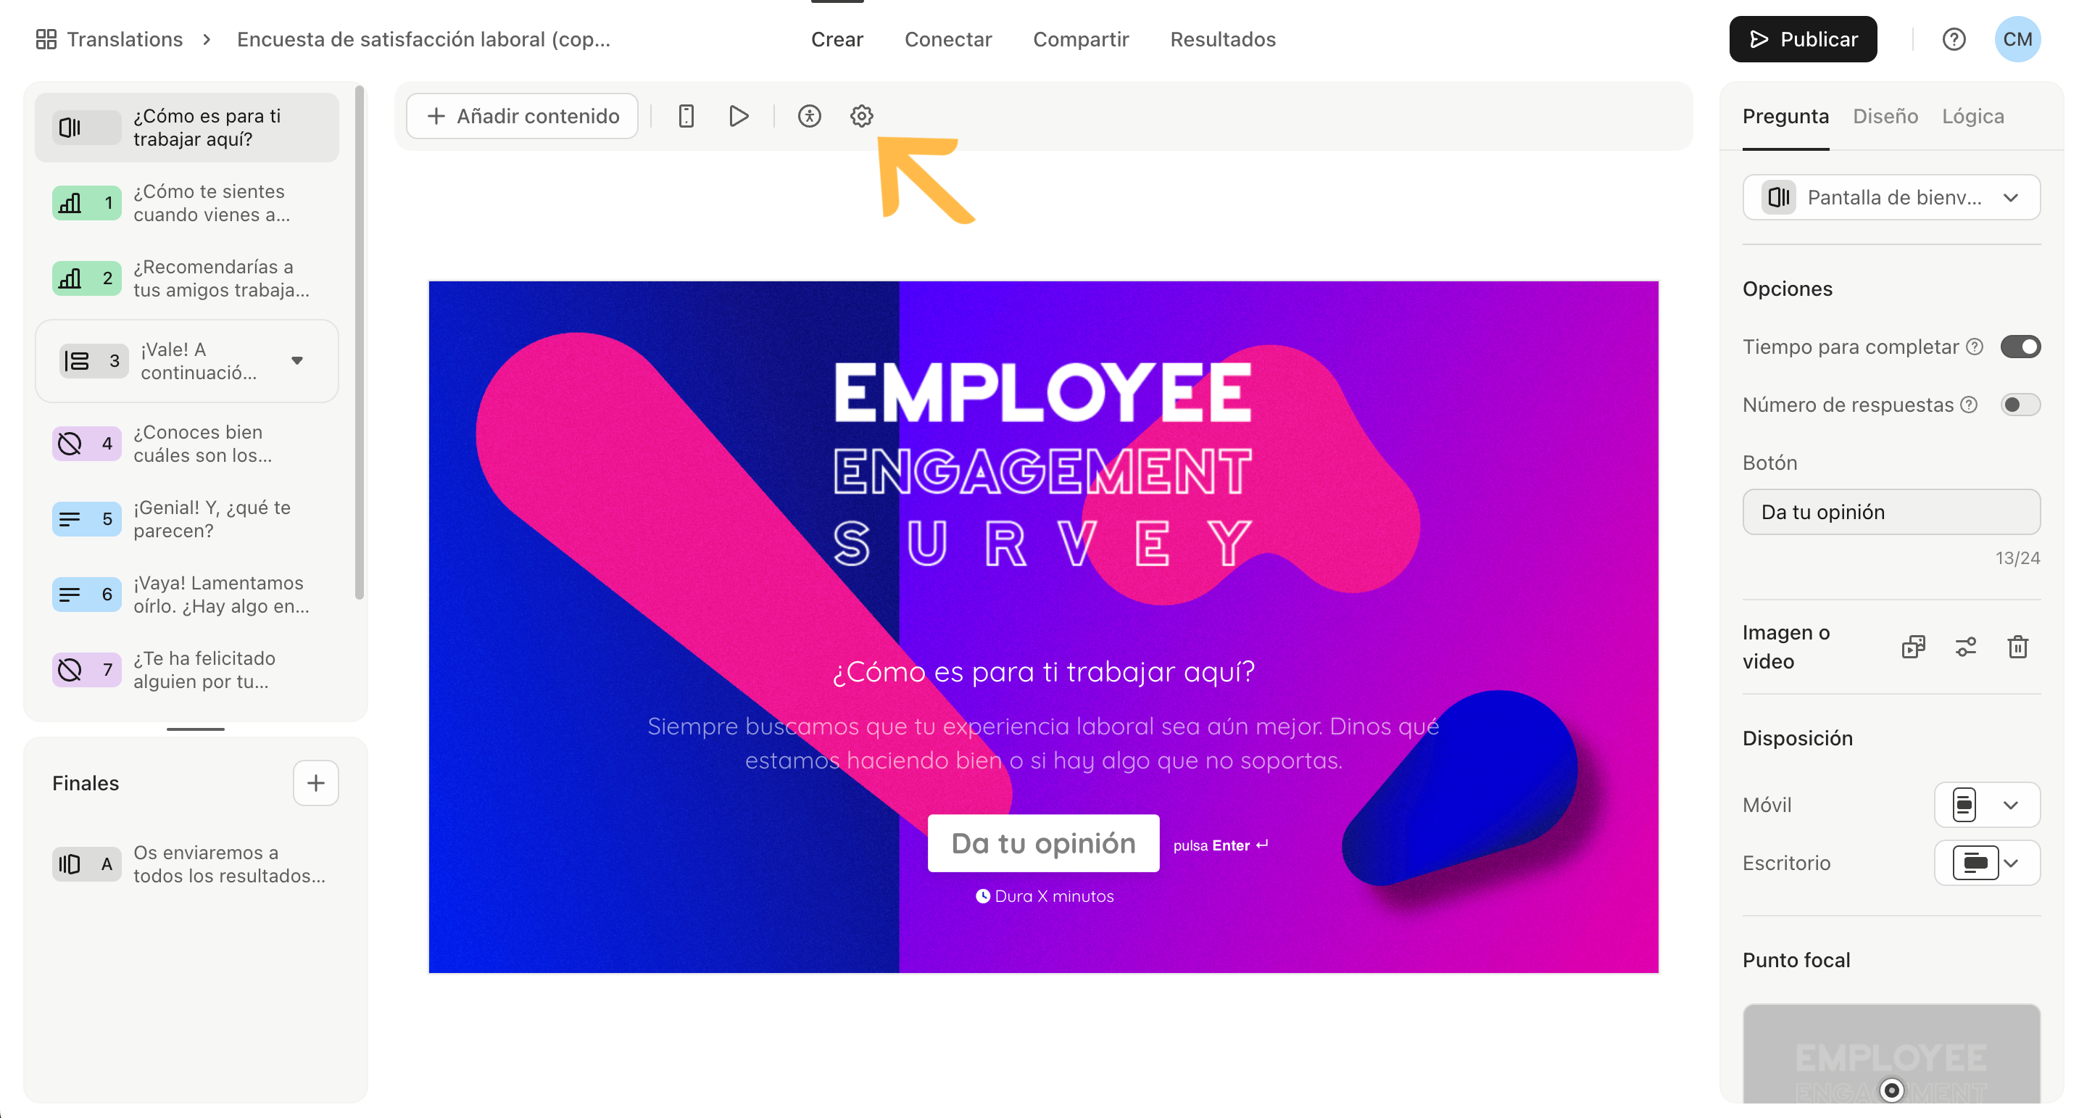Disable the Tiempo para completar toggle
2079x1118 pixels.
(2020, 347)
